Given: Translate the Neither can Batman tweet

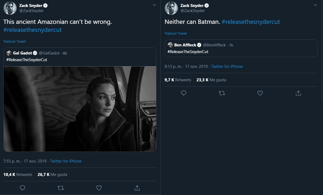Looking at the screenshot, I should pyautogui.click(x=176, y=34).
